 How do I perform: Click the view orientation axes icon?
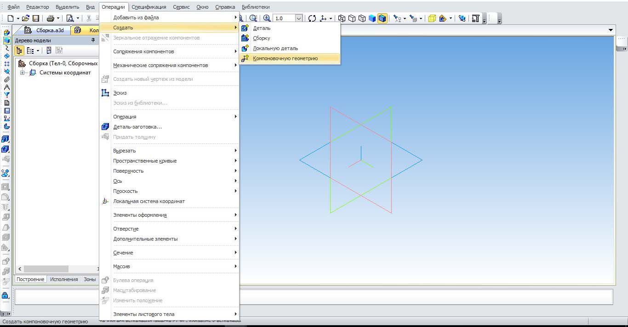[x=323, y=18]
